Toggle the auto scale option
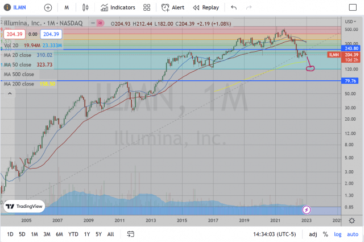Viewport: 364px width, 242px height. click(353, 234)
